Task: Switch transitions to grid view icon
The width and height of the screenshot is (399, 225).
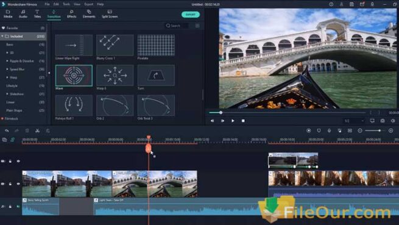Action: click(x=197, y=26)
